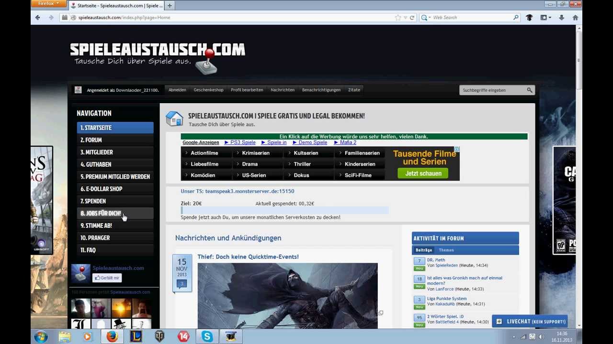Viewport: 613px width, 344px height.
Task: Open the Pranger navigation entry
Action: 115,238
